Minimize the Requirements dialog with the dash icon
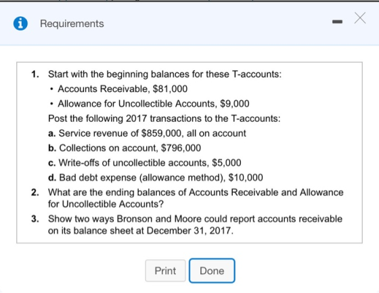 tap(337, 22)
